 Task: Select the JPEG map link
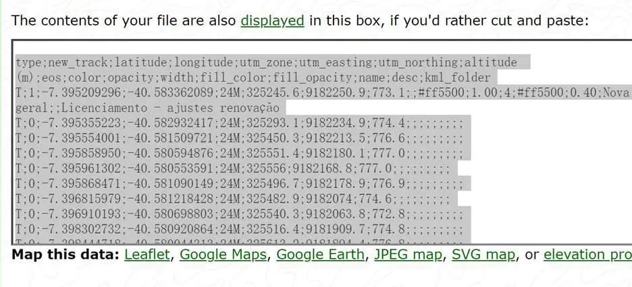[409, 255]
